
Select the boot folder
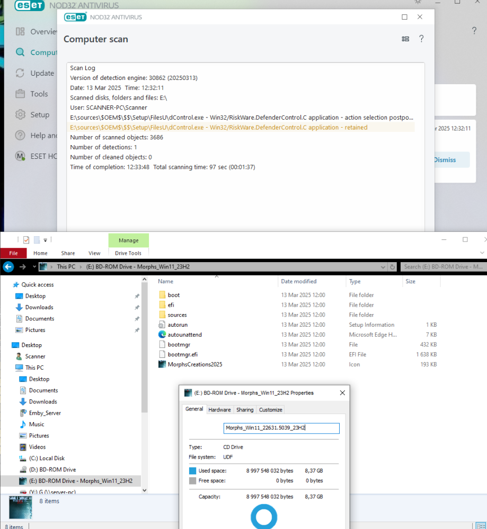click(x=174, y=295)
